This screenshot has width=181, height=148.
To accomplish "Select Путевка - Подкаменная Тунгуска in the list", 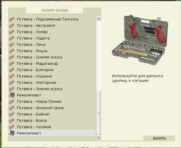I will pyautogui.click(x=52, y=19).
